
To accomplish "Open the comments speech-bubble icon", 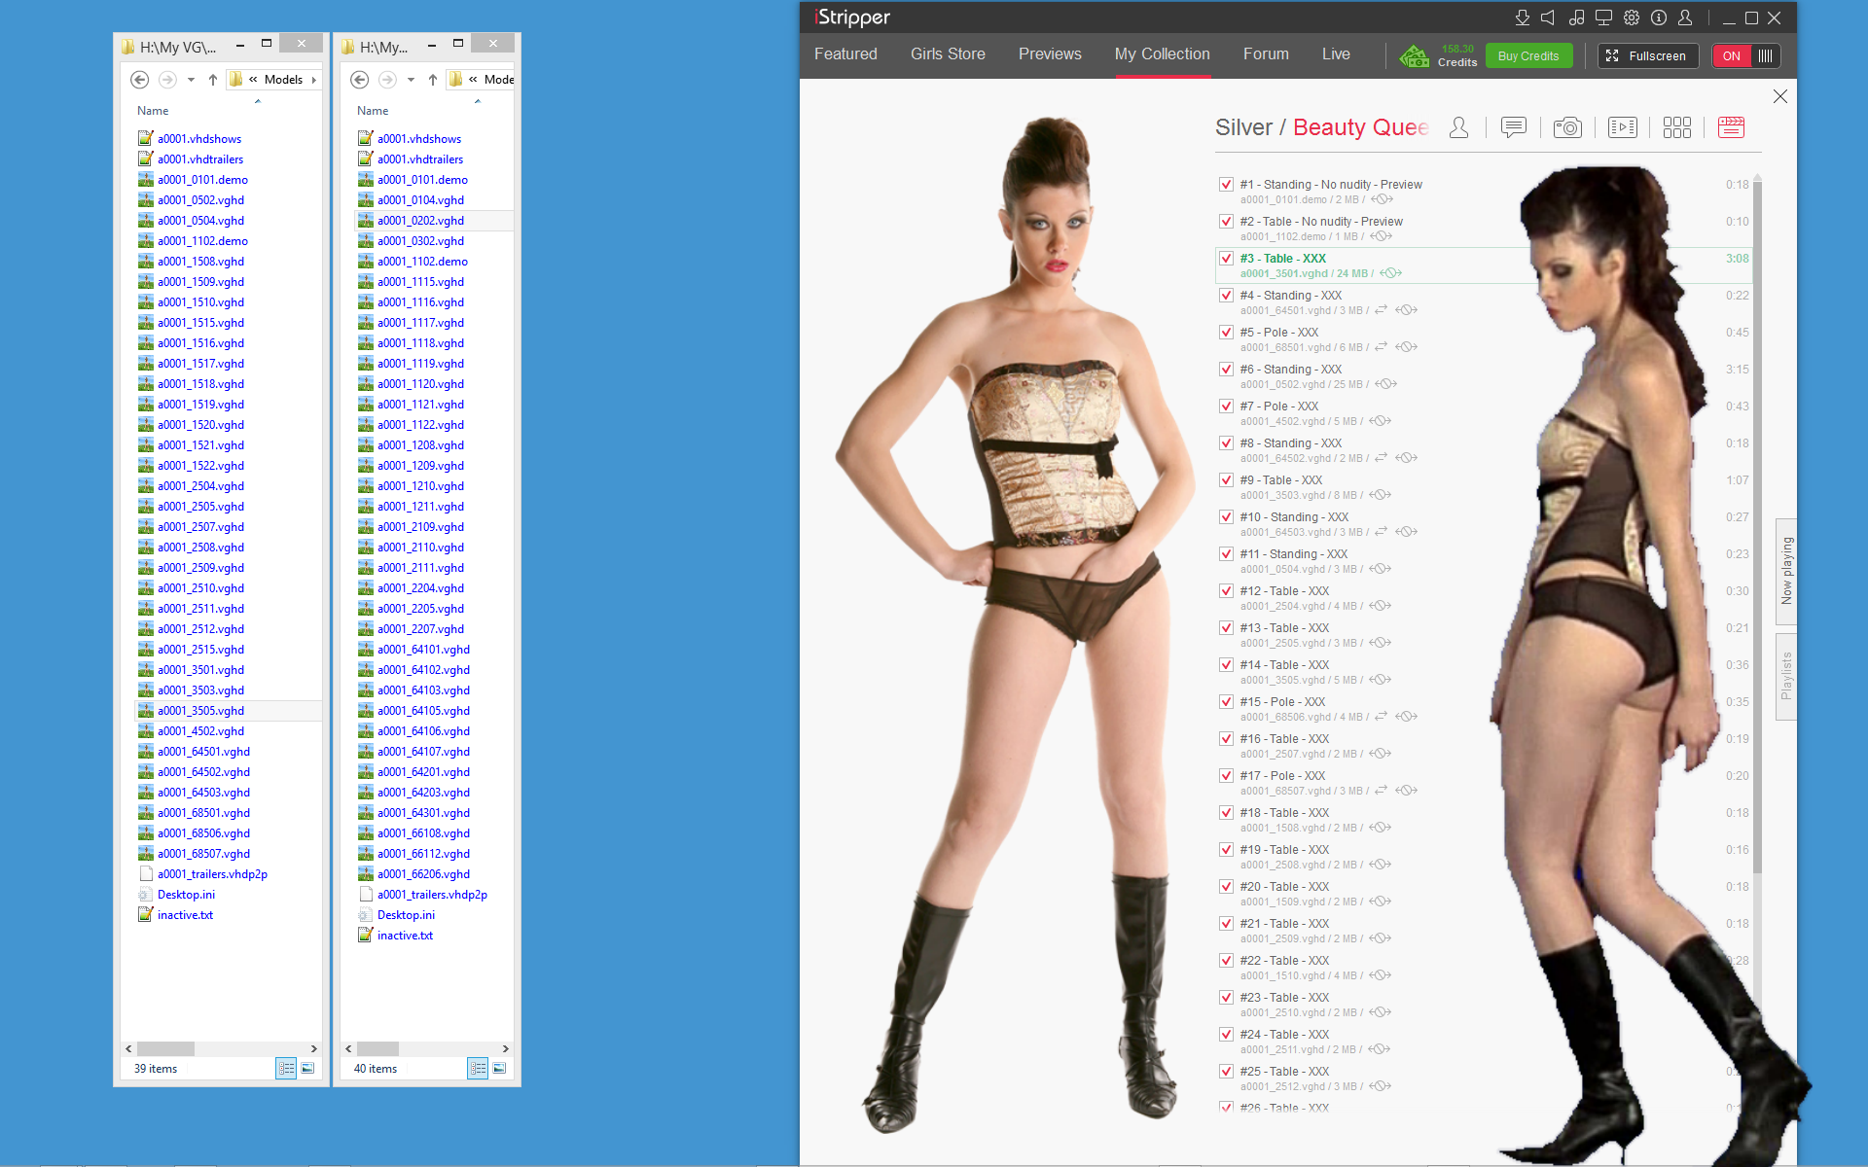I will (x=1513, y=127).
